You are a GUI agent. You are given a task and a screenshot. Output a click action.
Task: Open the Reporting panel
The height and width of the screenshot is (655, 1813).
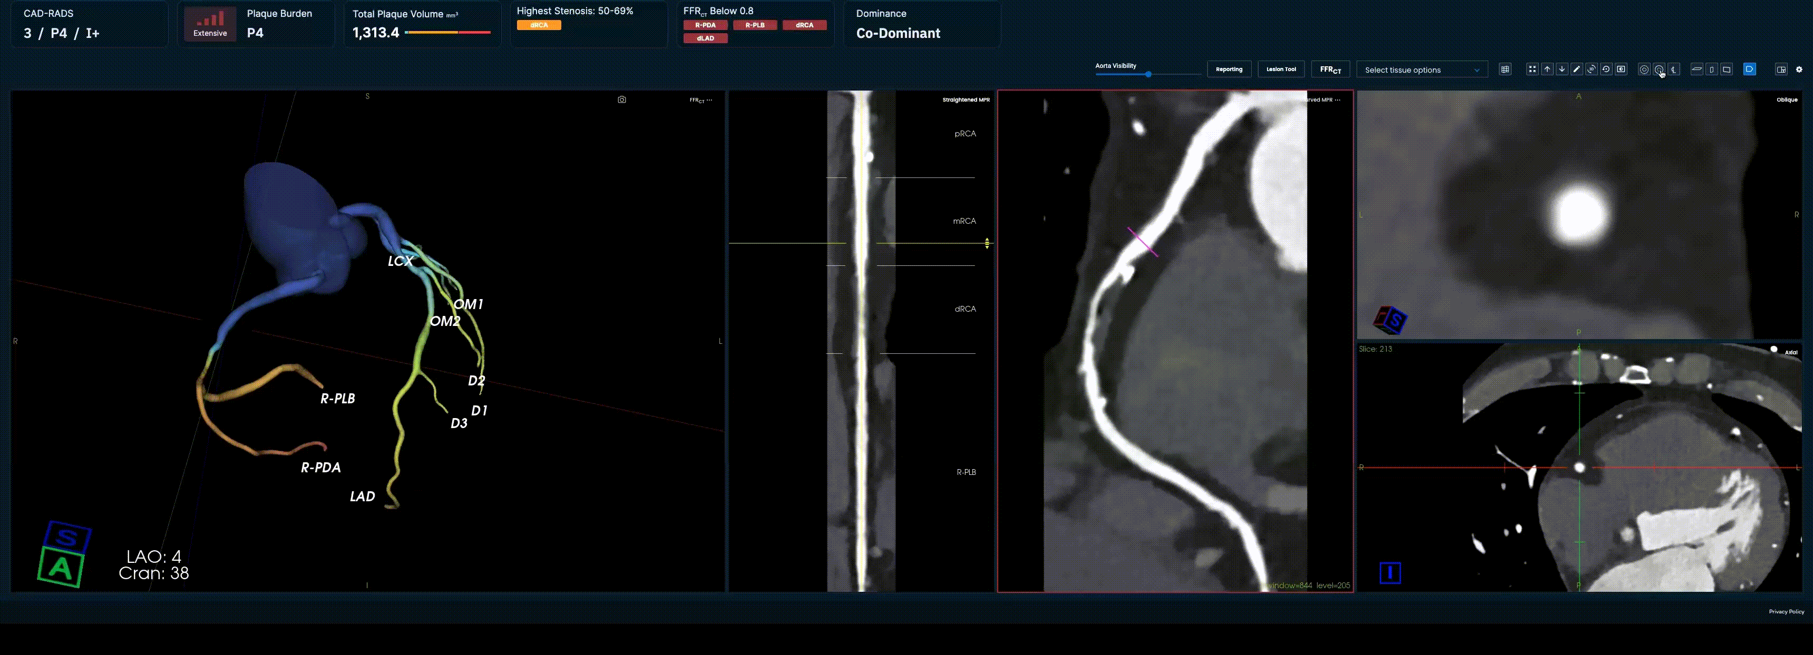[1229, 69]
